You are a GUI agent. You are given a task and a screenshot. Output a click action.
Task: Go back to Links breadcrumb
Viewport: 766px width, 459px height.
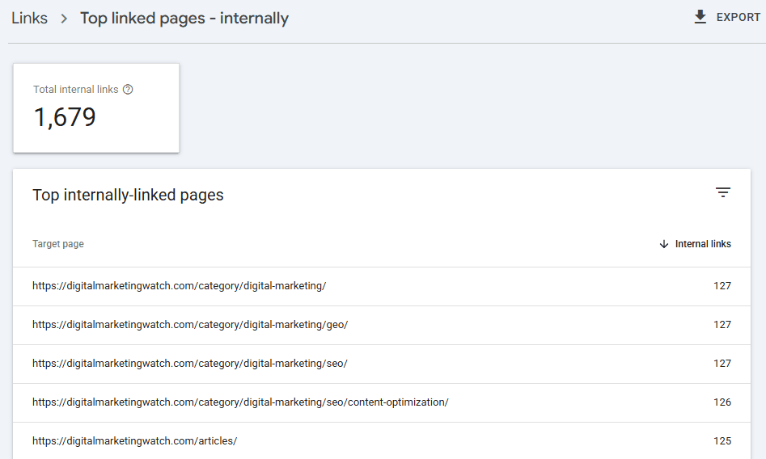click(x=29, y=18)
